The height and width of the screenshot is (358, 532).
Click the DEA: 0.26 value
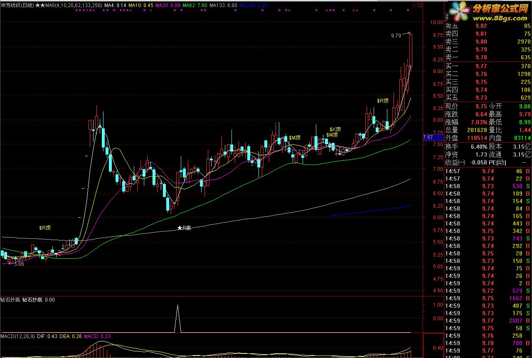71,336
